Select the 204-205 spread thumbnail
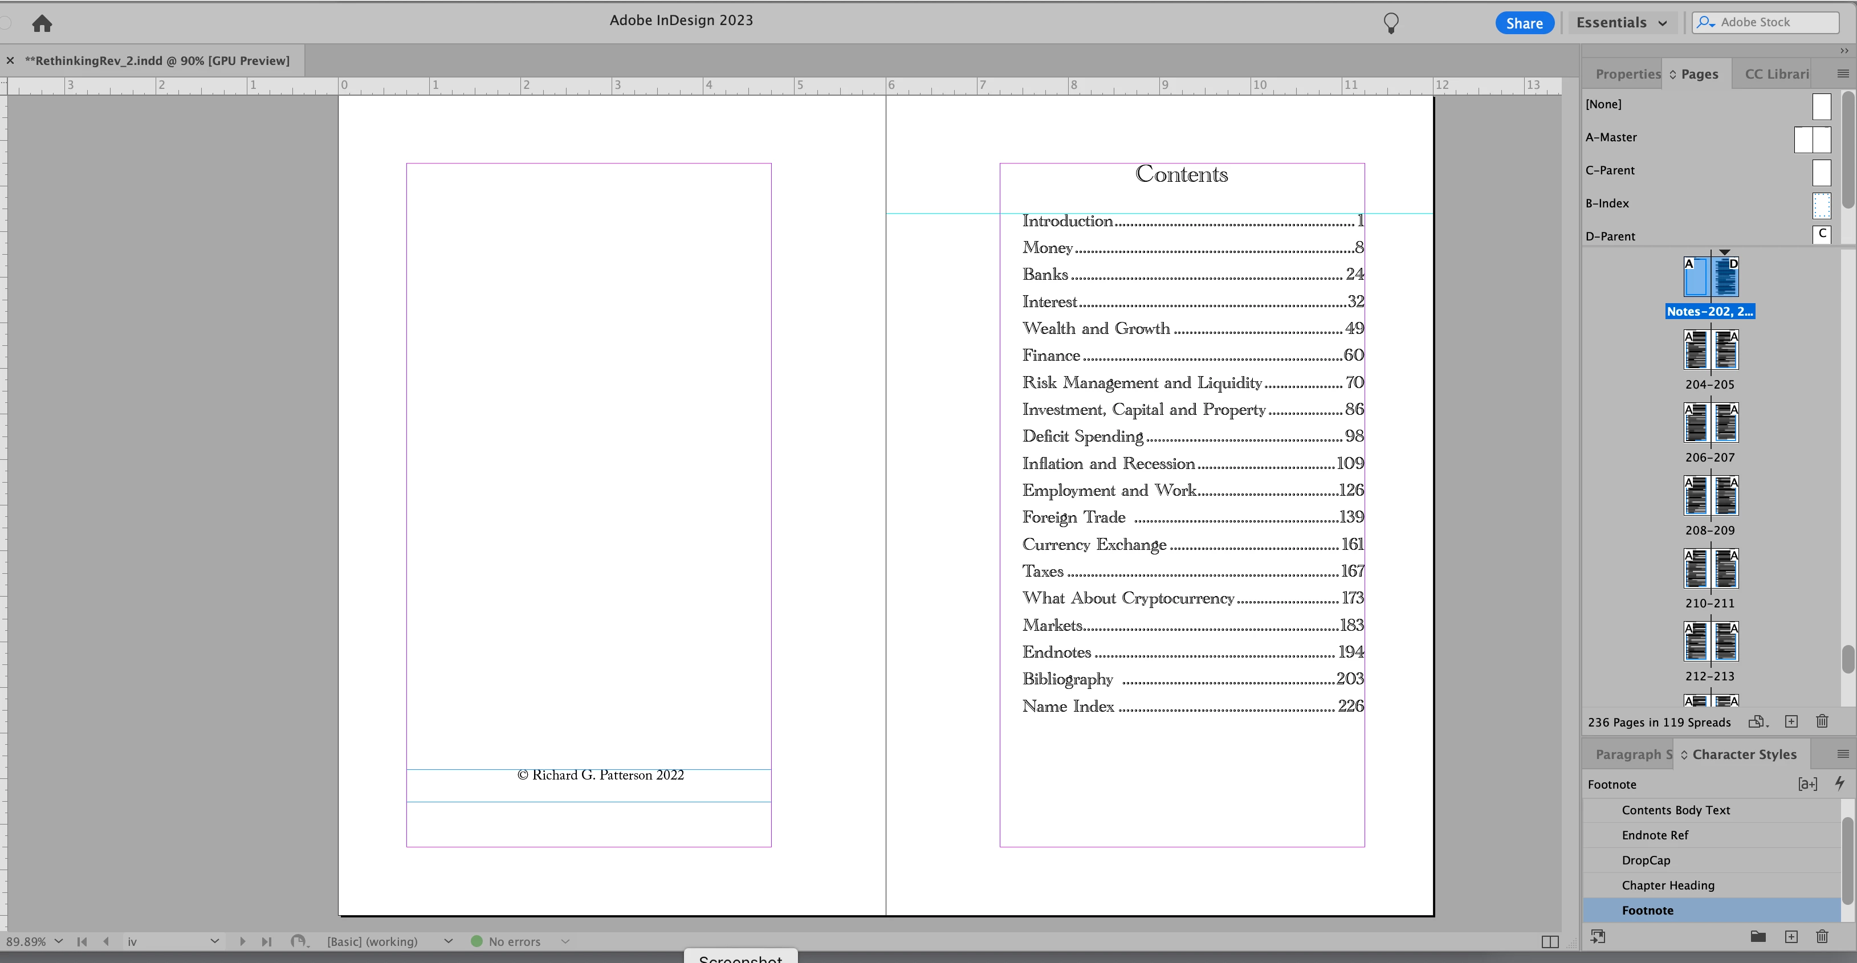 1710,351
